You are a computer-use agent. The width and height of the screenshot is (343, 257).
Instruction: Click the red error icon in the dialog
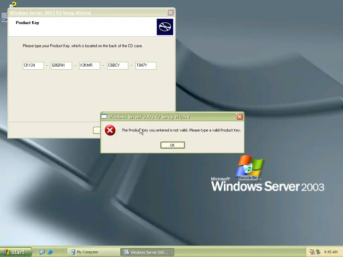tap(110, 130)
